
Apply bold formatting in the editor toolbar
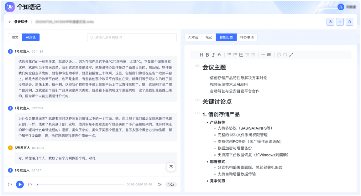tap(207, 55)
